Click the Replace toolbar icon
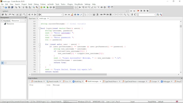The width and height of the screenshot is (183, 103). pos(37,7)
